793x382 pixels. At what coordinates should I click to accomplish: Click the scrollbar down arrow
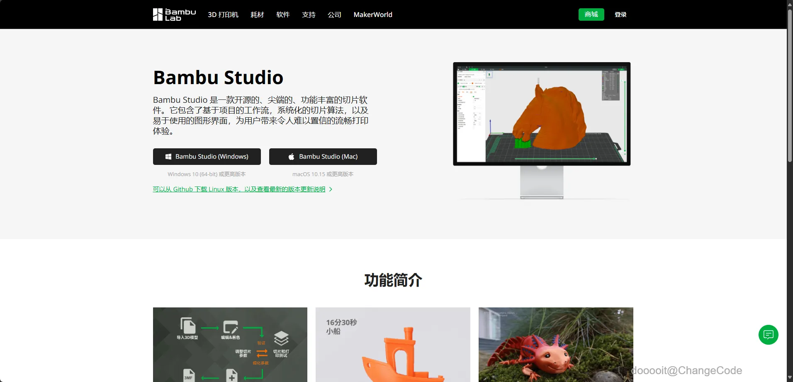[x=790, y=378]
